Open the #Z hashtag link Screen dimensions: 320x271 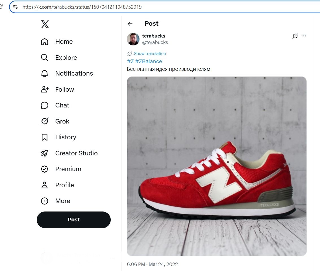click(x=130, y=61)
